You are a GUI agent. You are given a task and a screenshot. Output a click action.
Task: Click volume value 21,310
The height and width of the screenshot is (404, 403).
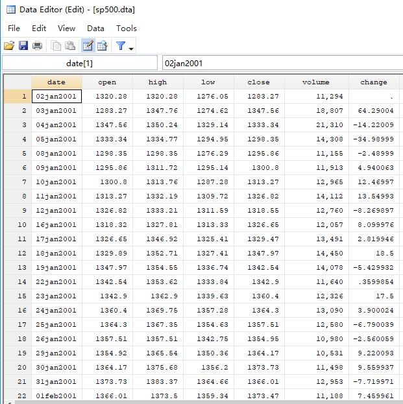click(x=317, y=125)
